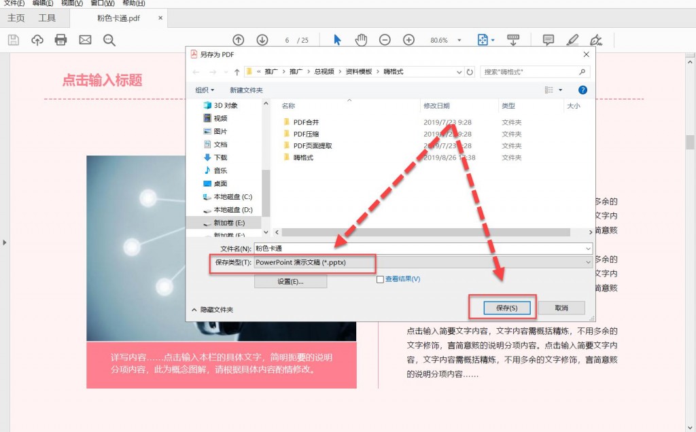
Task: Open the 编辑 menu
Action: tap(43, 3)
